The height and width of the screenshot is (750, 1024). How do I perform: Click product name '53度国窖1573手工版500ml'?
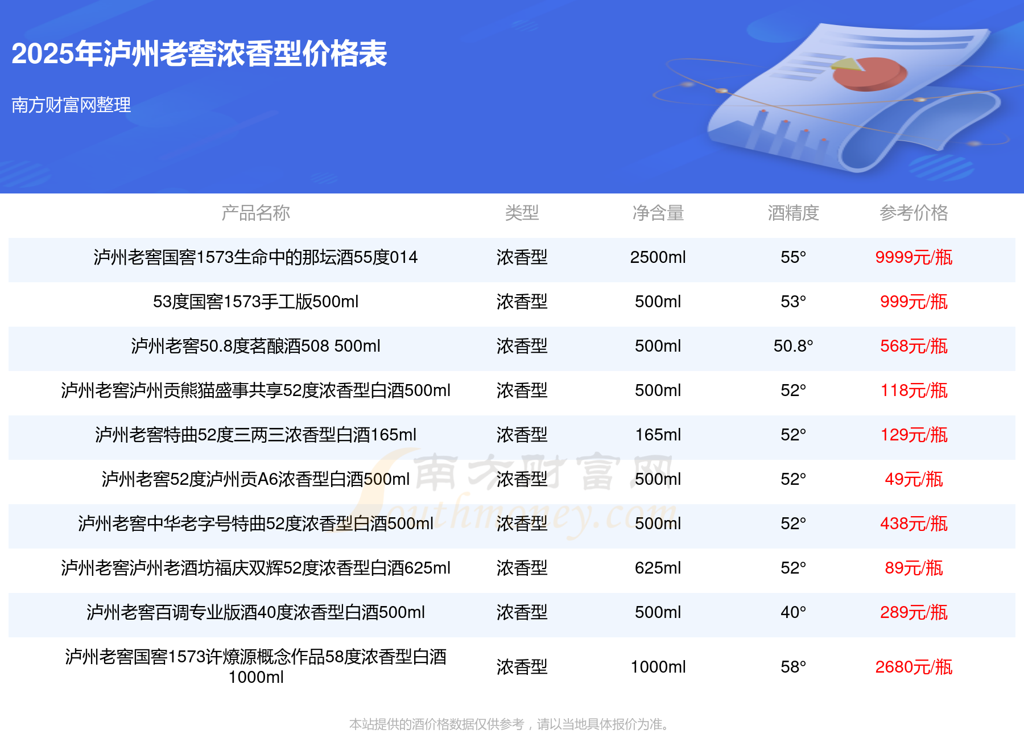click(x=256, y=302)
